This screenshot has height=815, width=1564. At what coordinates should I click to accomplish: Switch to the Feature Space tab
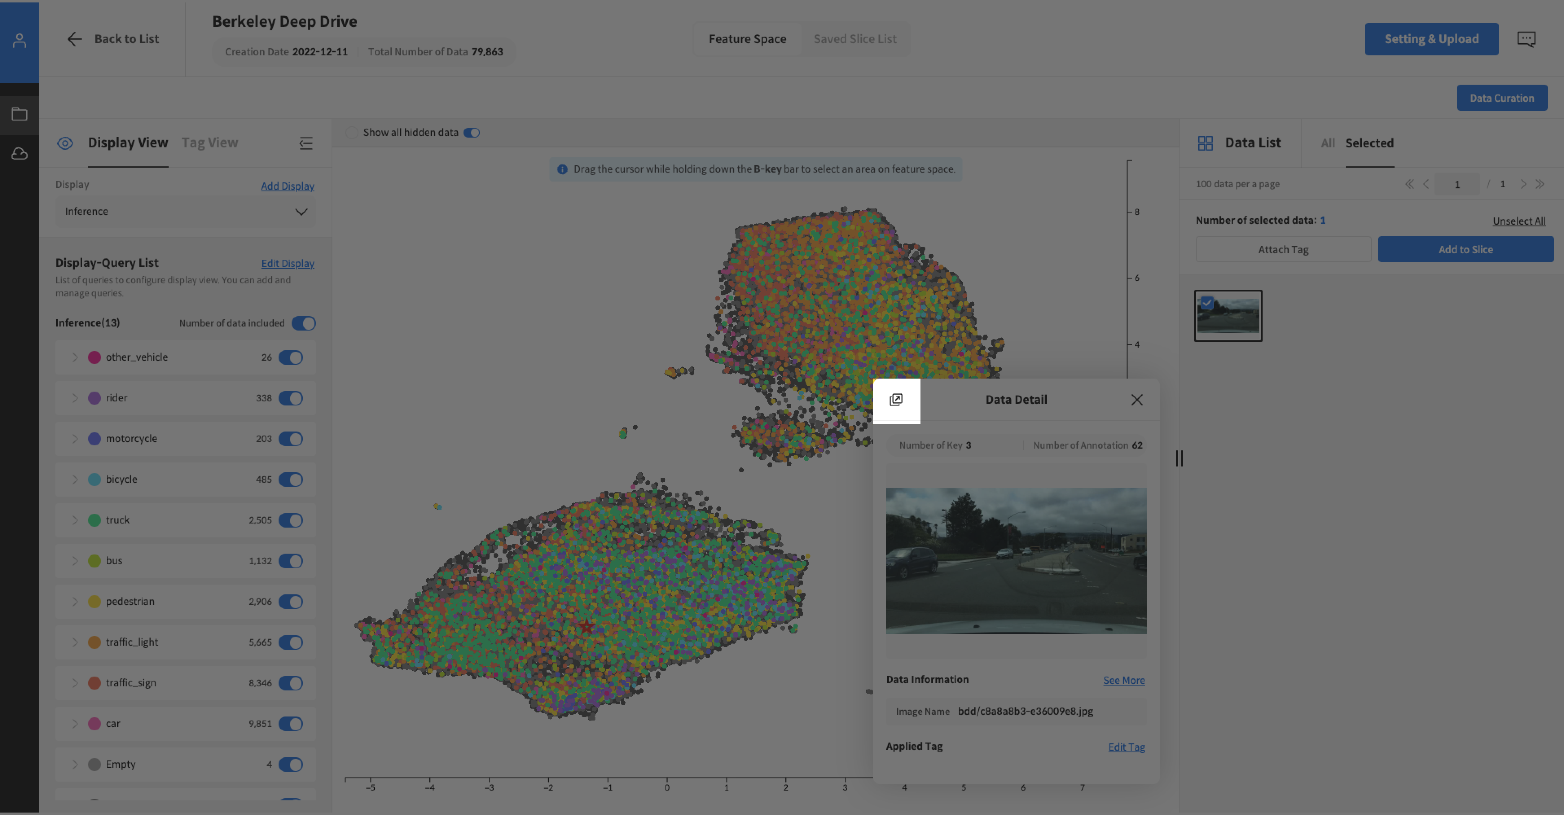747,39
